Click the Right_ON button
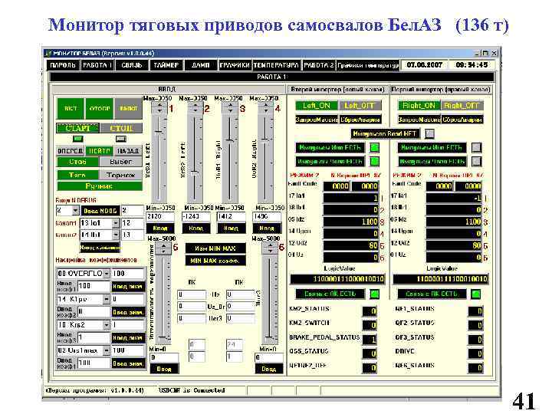The width and height of the screenshot is (552, 414). click(419, 105)
